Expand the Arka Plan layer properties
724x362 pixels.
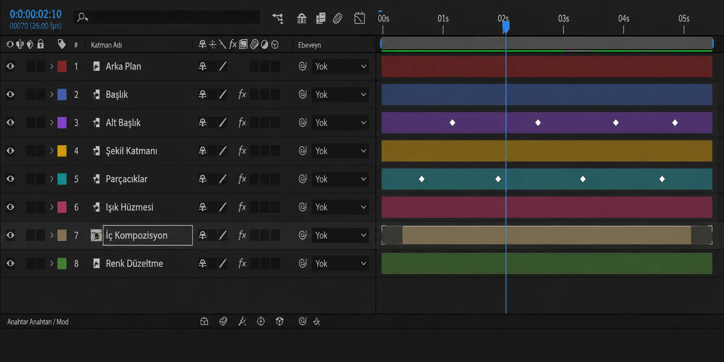[x=52, y=66]
